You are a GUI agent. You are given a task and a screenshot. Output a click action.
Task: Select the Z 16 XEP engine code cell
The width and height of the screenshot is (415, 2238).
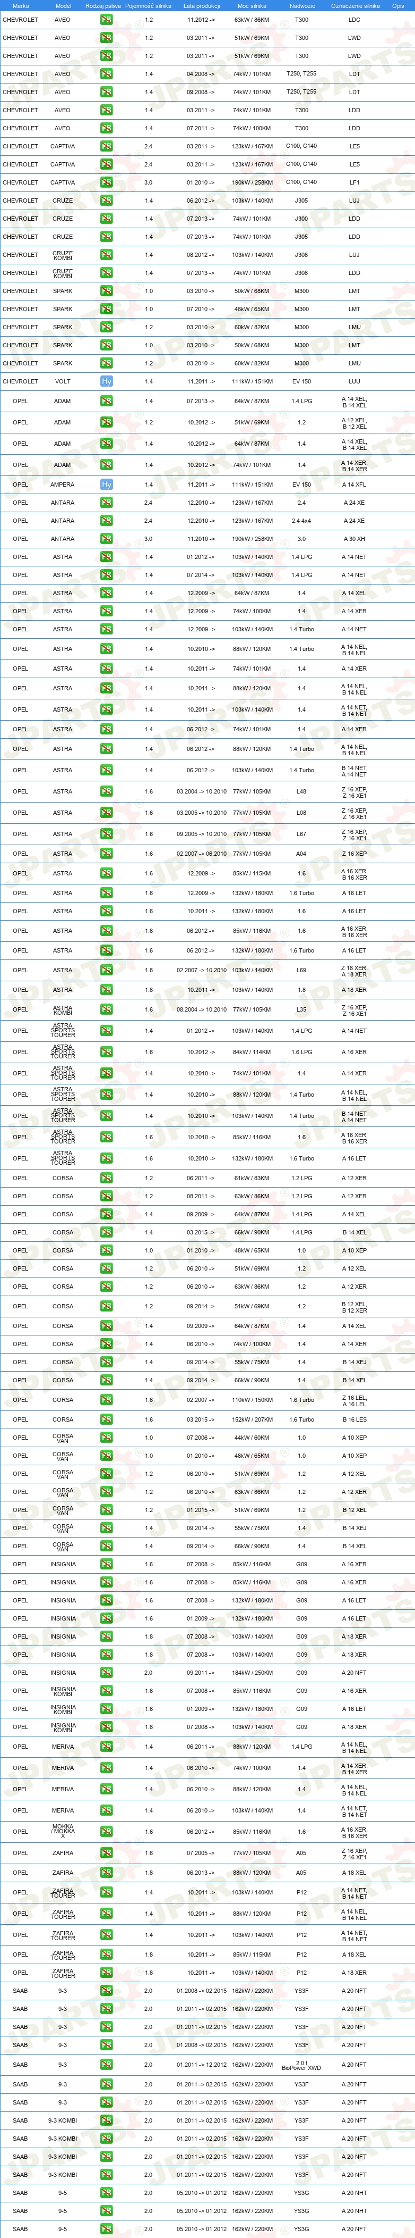click(x=355, y=853)
